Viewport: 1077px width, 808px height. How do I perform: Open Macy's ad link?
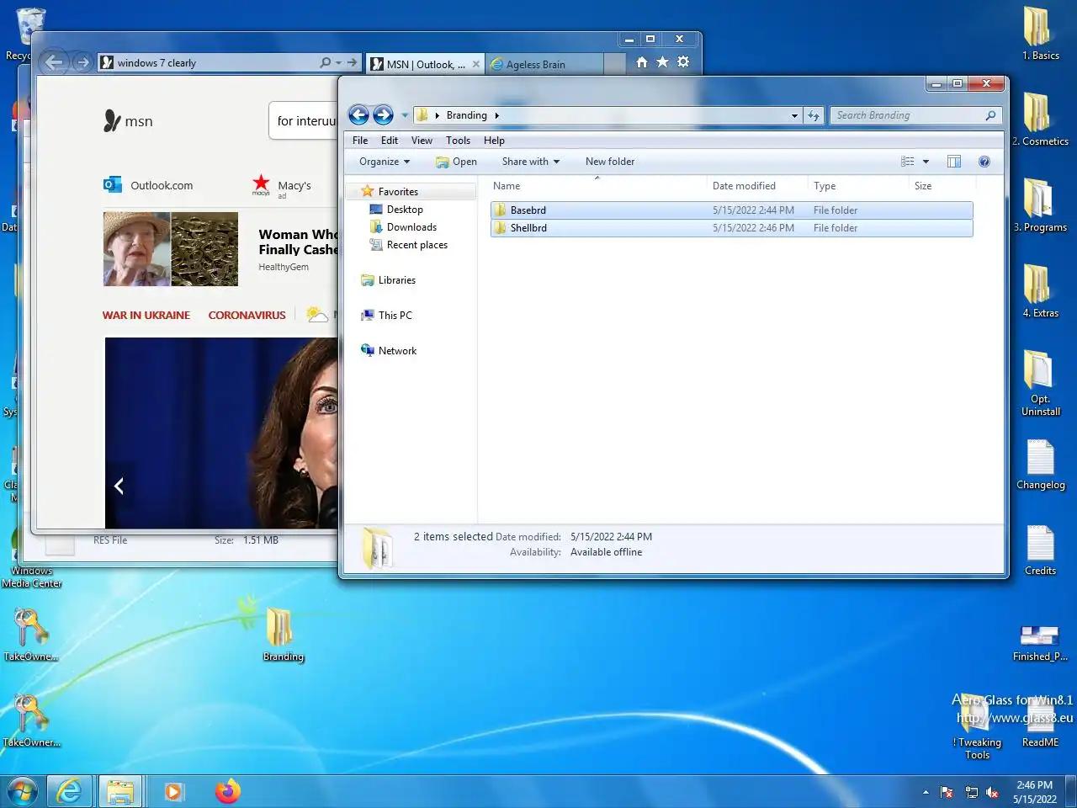[x=282, y=186]
